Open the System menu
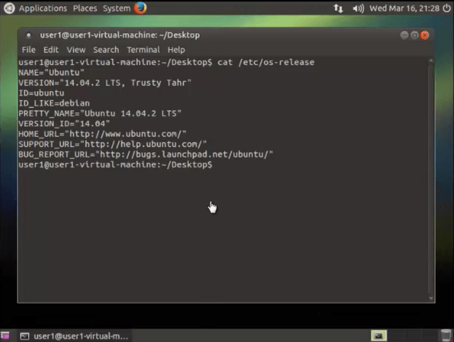This screenshot has height=342, width=454. click(x=117, y=8)
